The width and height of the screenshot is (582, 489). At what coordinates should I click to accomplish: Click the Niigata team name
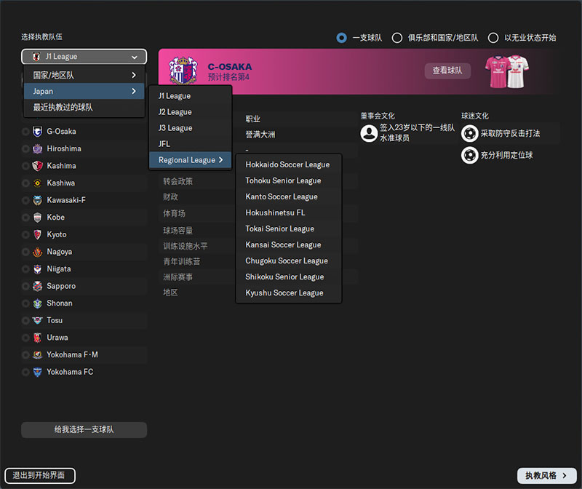[x=59, y=269]
